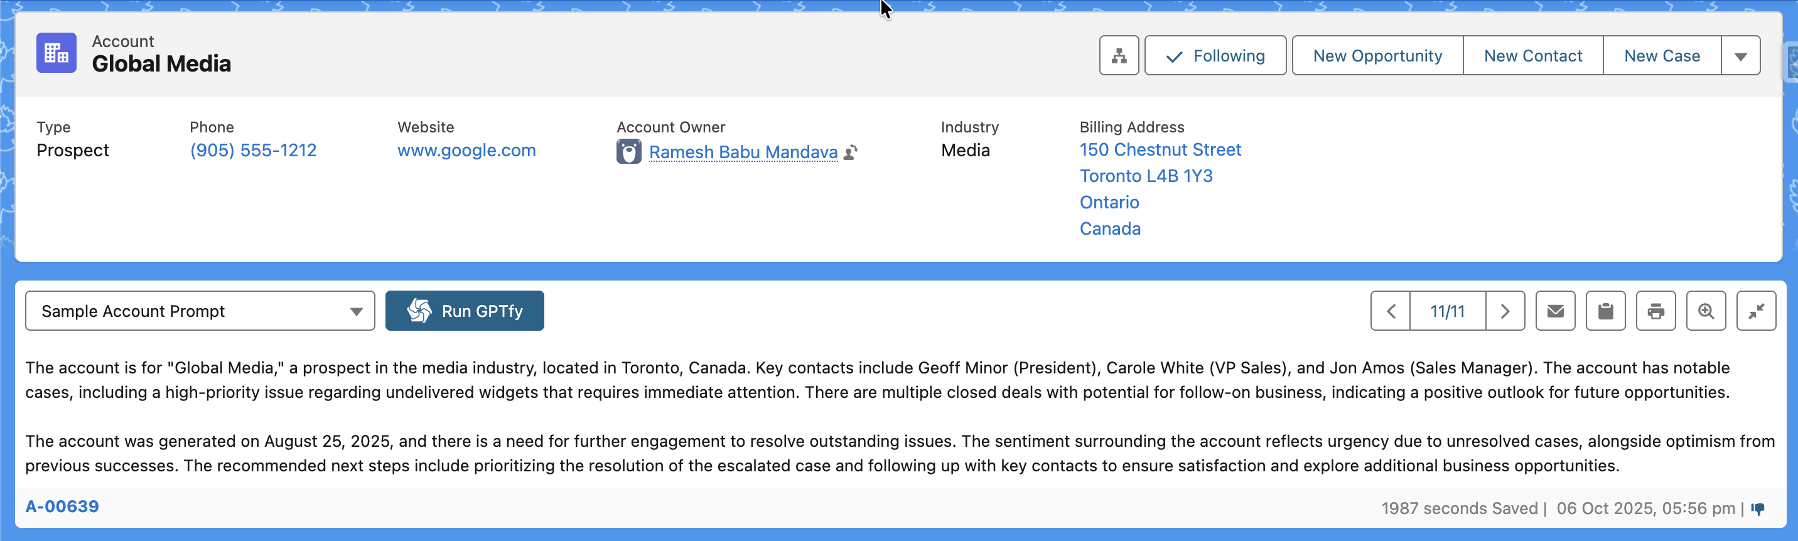The width and height of the screenshot is (1798, 541).
Task: Click the email response envelope icon
Action: 1555,311
